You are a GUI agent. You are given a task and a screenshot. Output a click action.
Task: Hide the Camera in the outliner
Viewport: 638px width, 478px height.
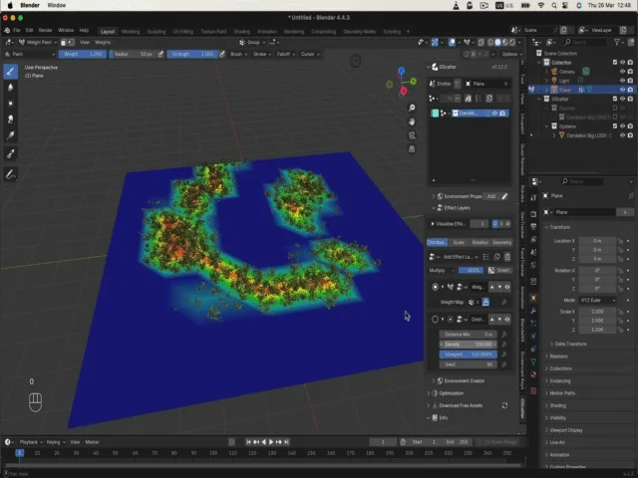click(622, 71)
